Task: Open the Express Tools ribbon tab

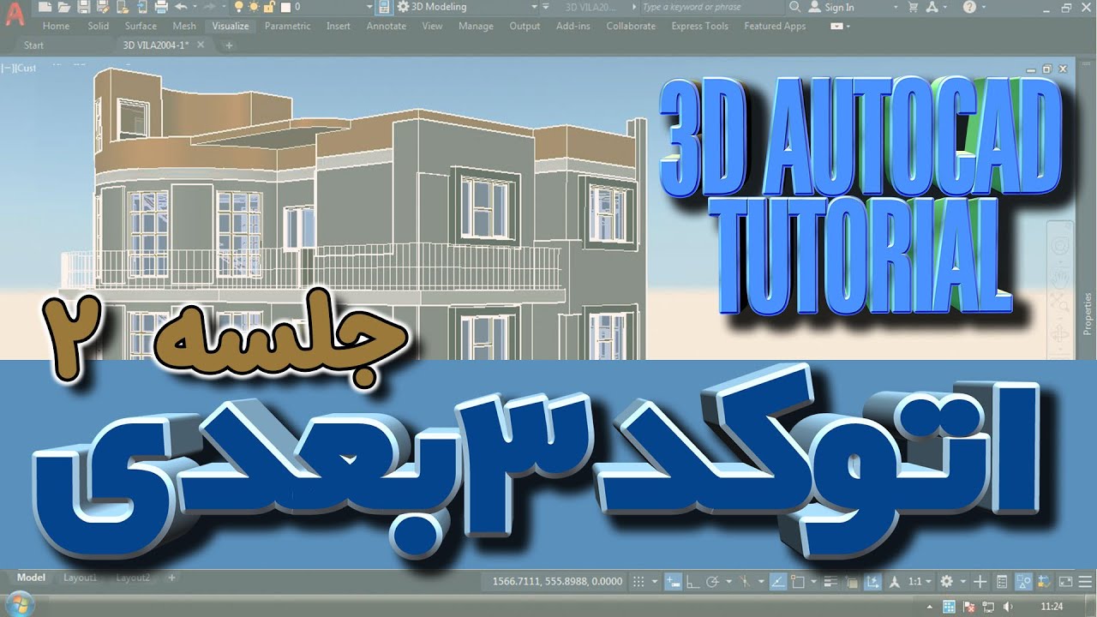Action: tap(699, 26)
